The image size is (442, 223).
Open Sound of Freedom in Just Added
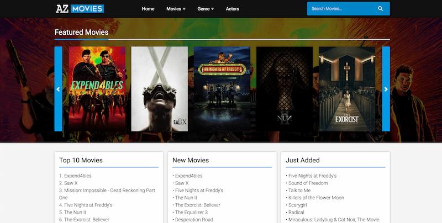[308, 183]
